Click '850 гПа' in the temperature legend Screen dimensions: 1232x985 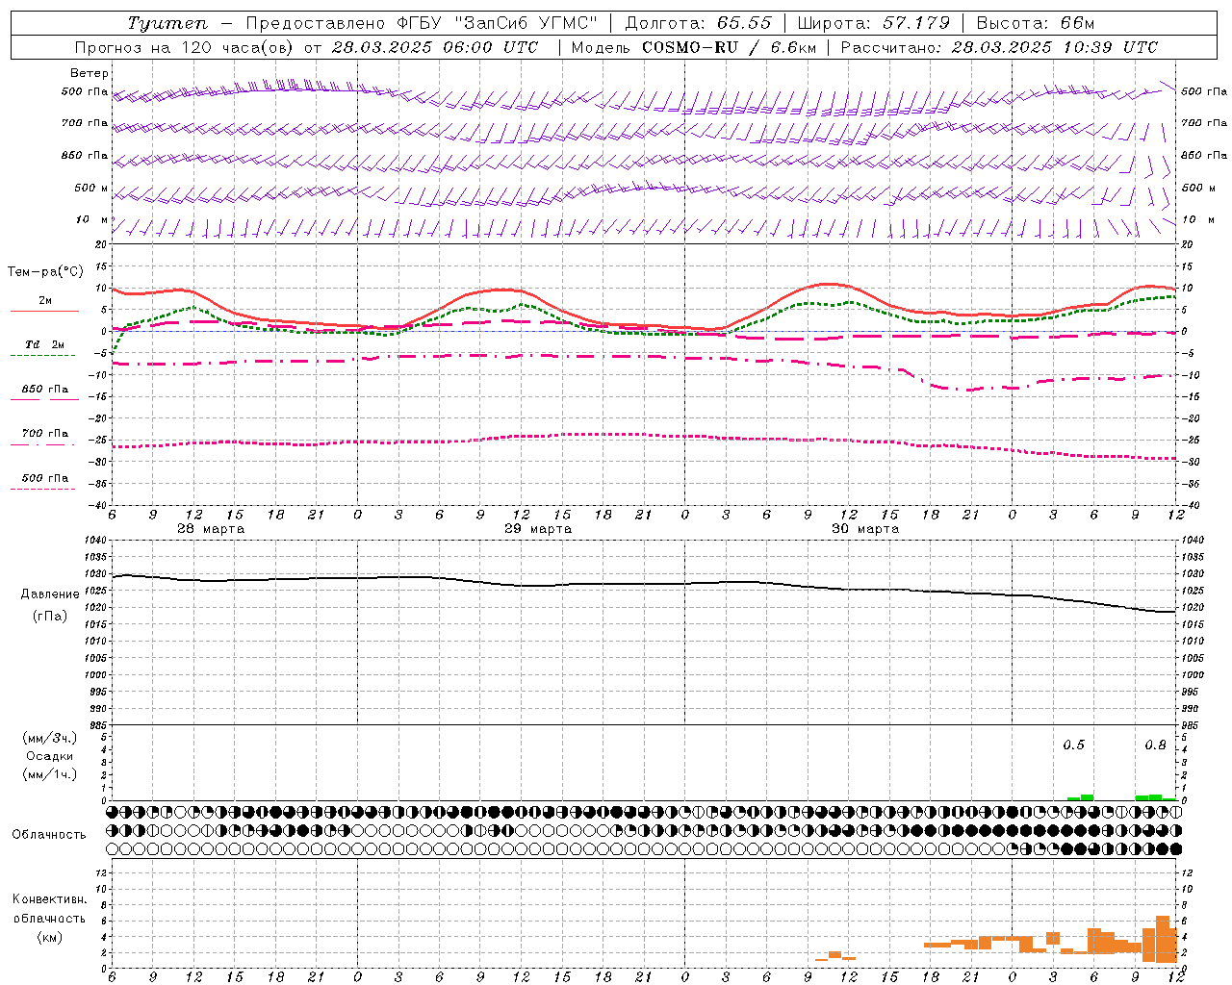pos(45,389)
